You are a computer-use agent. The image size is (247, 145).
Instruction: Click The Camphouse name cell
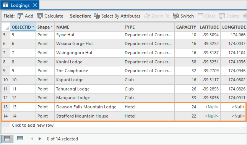coord(89,71)
